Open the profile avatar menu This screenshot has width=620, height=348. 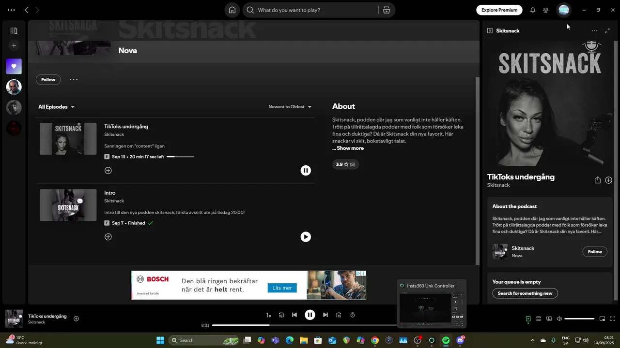pyautogui.click(x=564, y=10)
